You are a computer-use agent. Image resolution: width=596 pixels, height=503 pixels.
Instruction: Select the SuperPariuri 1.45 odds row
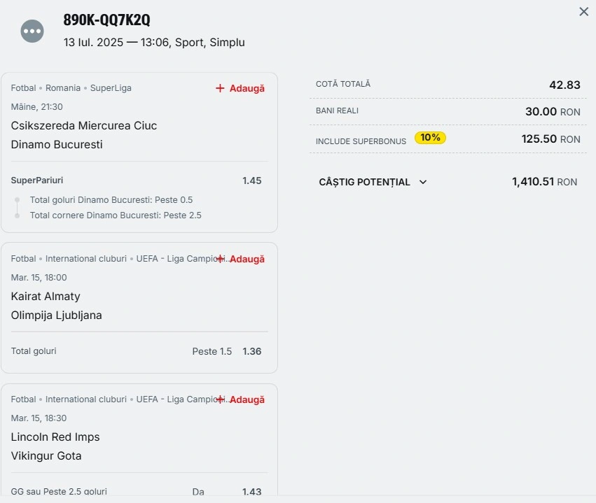[x=136, y=180]
